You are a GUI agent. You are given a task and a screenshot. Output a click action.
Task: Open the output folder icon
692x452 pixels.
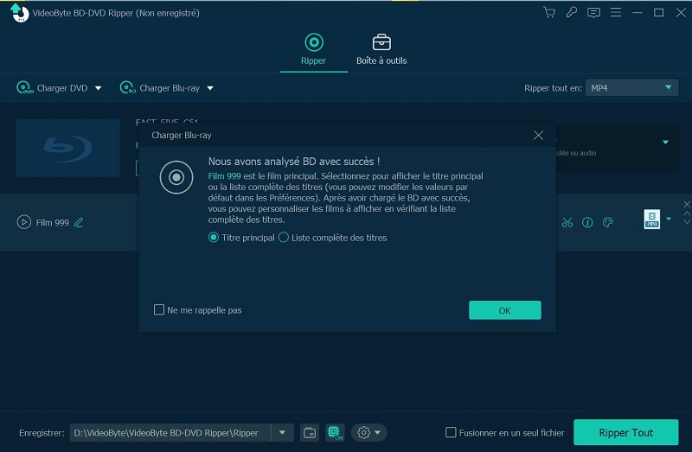click(x=310, y=433)
